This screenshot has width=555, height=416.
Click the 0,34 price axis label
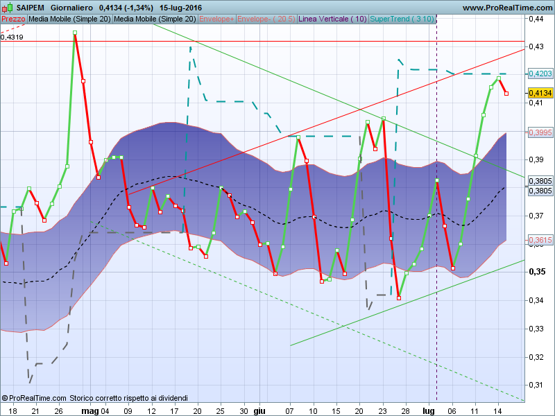[x=536, y=300]
